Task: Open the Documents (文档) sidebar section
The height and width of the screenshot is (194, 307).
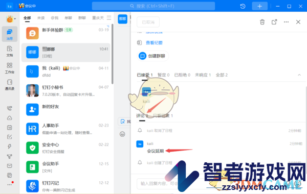Action: [x=10, y=51]
